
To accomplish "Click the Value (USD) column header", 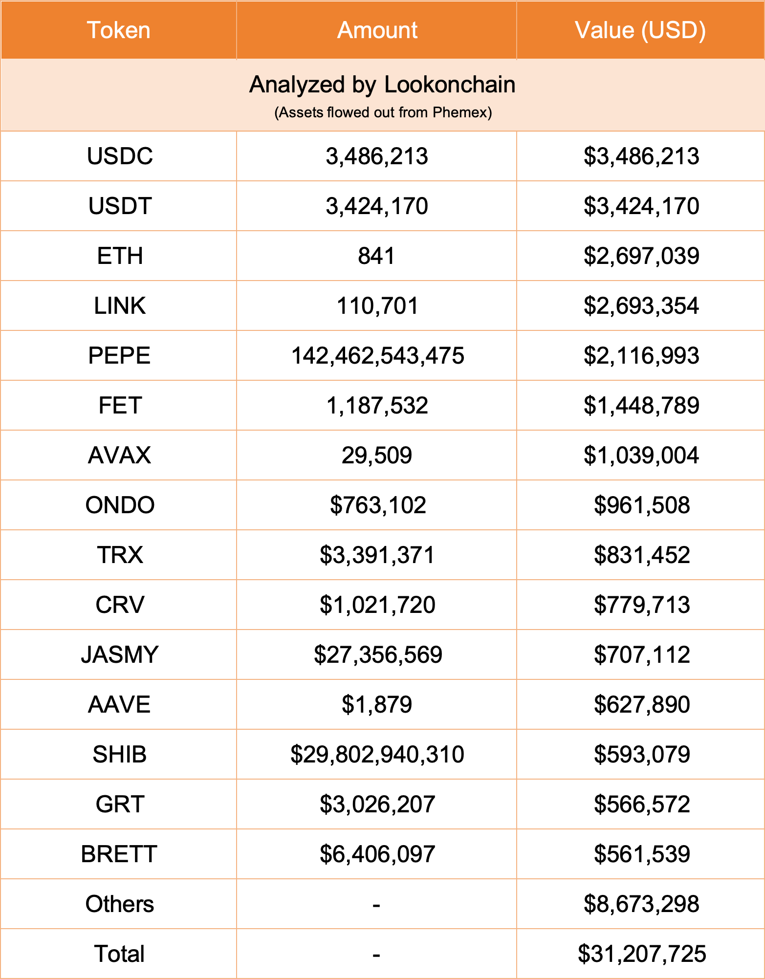I will pos(640,30).
